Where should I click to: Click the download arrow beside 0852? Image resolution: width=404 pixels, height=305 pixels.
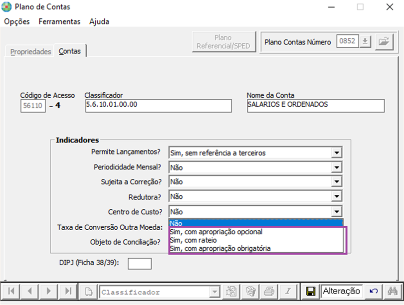(365, 41)
